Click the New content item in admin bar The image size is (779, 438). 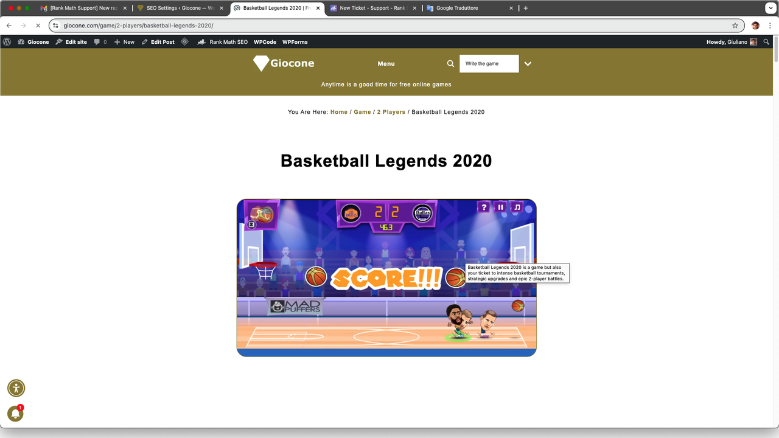click(124, 42)
